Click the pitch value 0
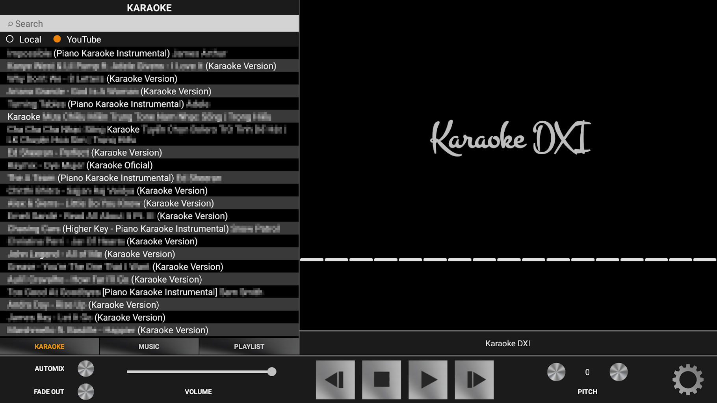This screenshot has height=403, width=717. (x=587, y=372)
